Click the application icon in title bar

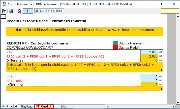[x=5, y=4]
